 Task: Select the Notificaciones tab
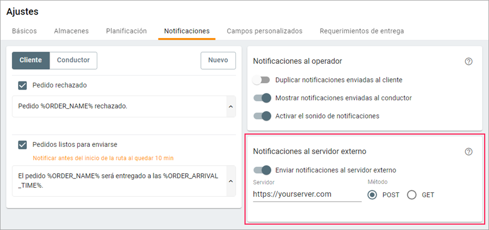pyautogui.click(x=187, y=31)
